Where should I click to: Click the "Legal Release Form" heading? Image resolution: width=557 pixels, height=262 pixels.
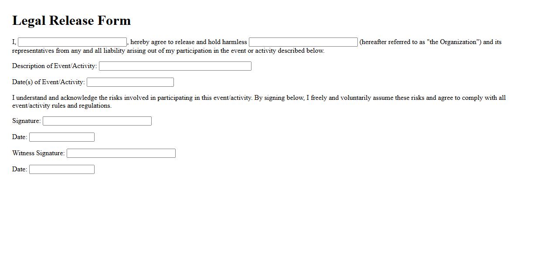pyautogui.click(x=71, y=20)
